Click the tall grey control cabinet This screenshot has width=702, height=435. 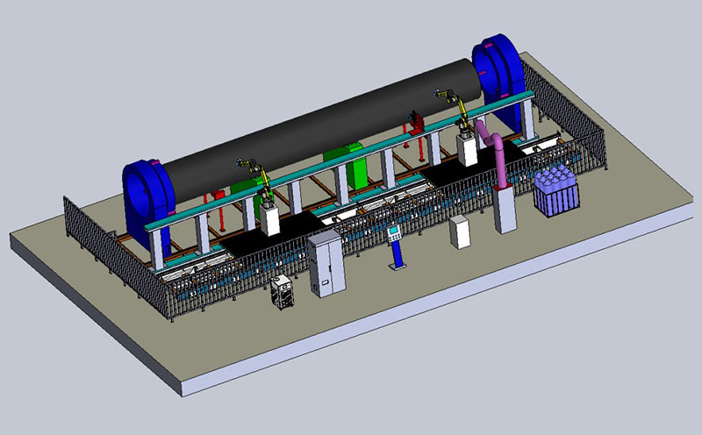pyautogui.click(x=326, y=264)
